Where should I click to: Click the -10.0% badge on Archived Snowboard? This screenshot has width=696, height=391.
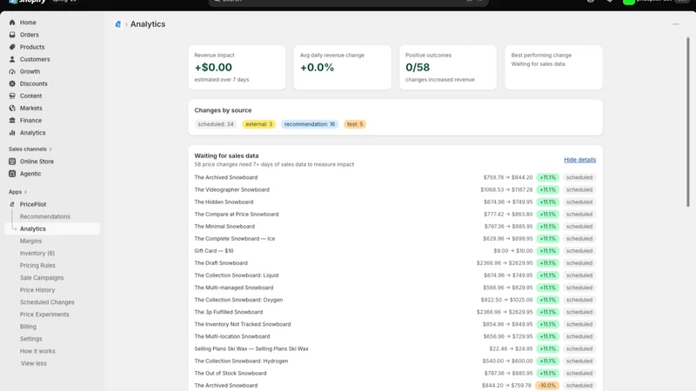[x=547, y=386]
